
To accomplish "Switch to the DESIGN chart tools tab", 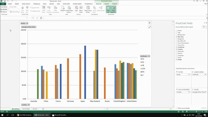I will point(107,4).
